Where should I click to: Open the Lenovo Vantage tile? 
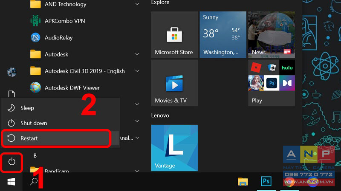coord(174,148)
